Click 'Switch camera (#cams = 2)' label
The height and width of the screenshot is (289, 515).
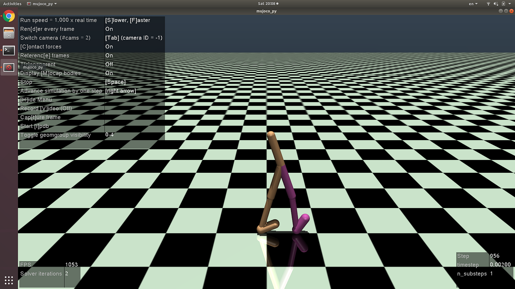pos(55,38)
